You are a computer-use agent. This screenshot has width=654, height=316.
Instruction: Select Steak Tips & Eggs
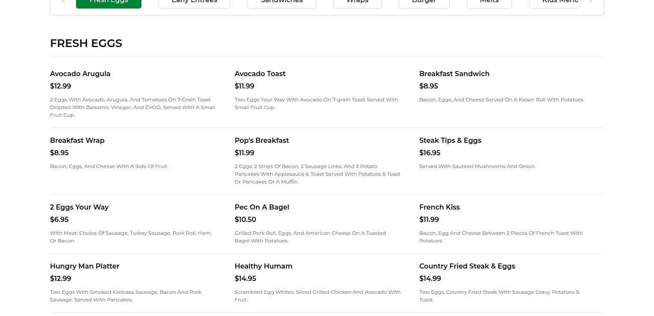pyautogui.click(x=450, y=141)
